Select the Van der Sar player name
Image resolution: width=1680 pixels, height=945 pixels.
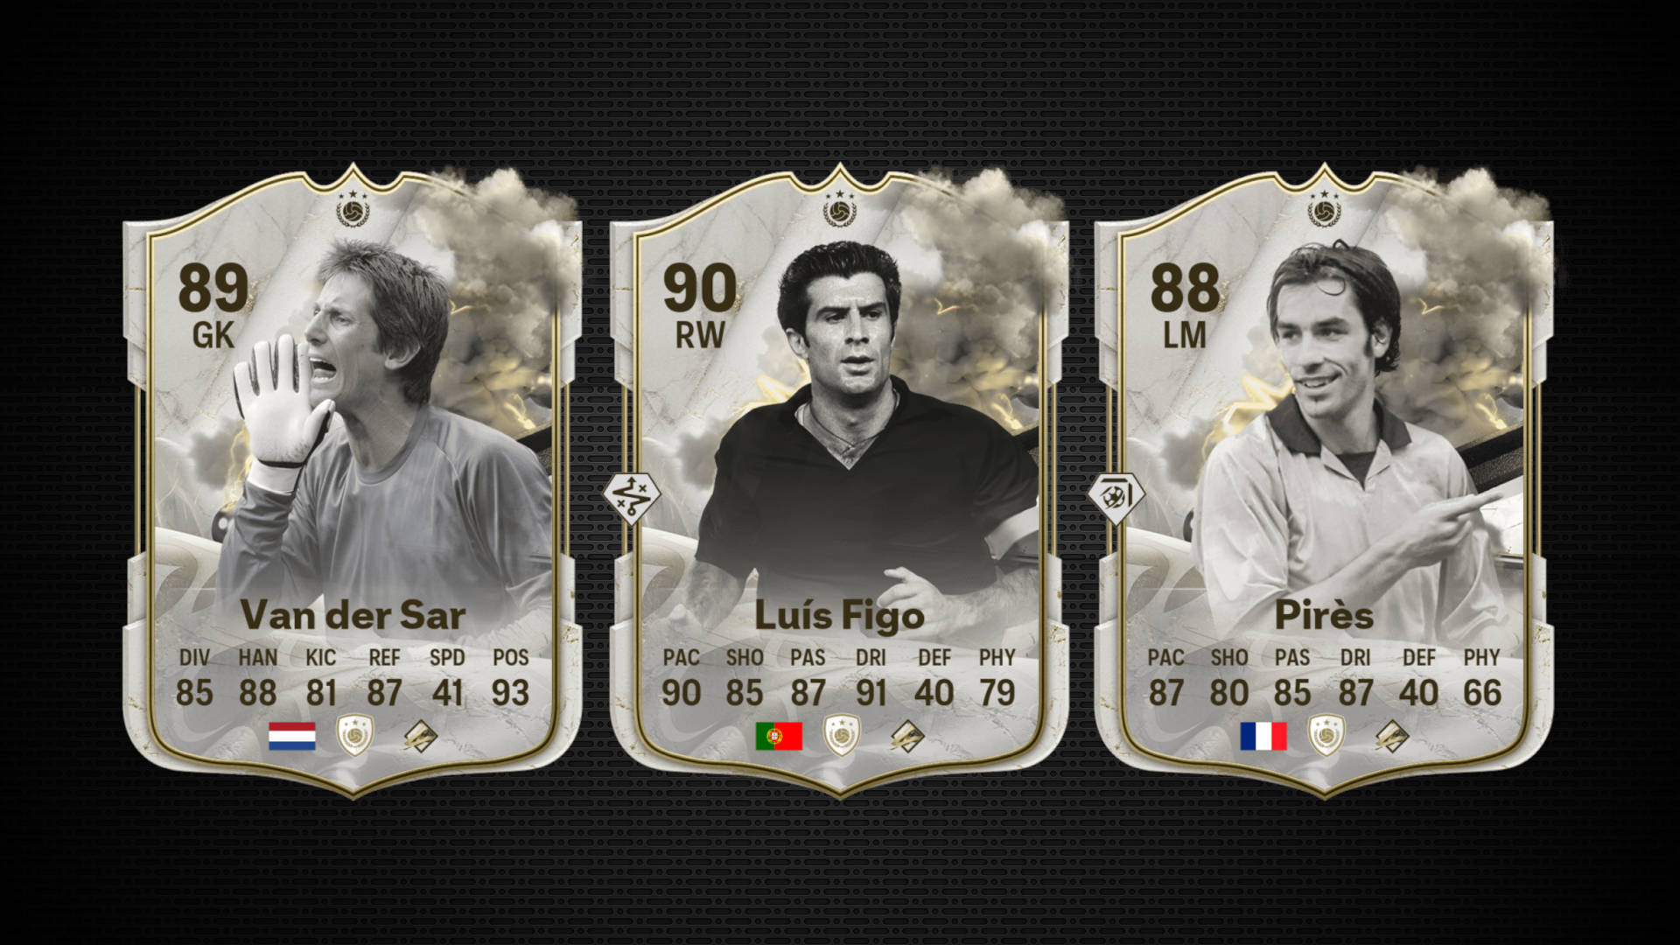pos(353,615)
